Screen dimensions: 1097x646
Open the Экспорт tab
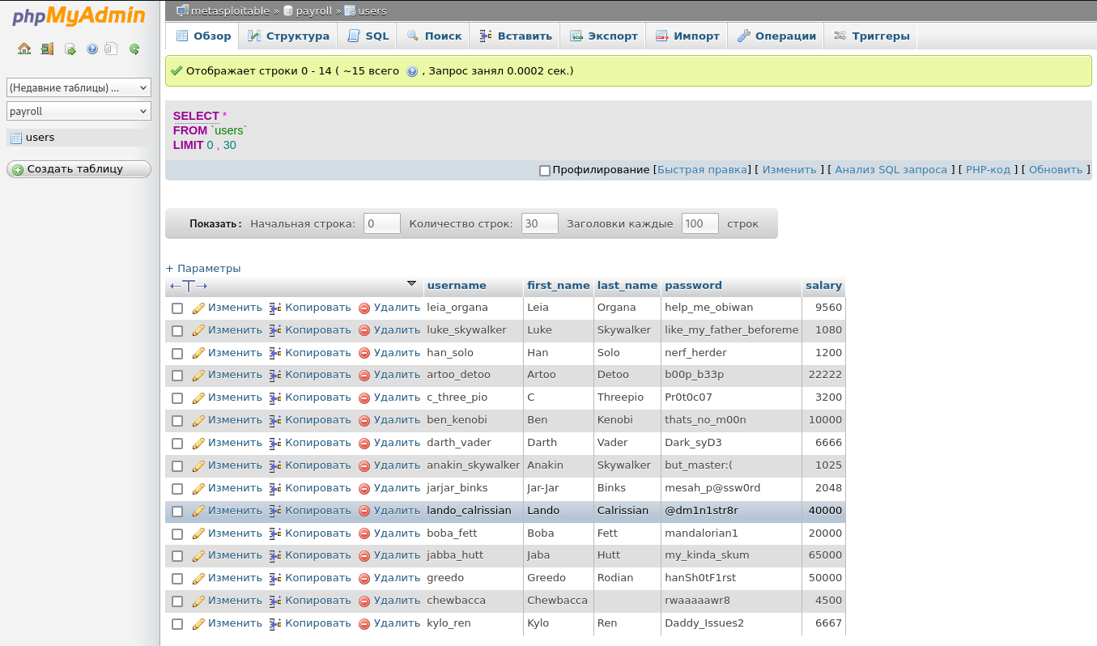tap(604, 36)
